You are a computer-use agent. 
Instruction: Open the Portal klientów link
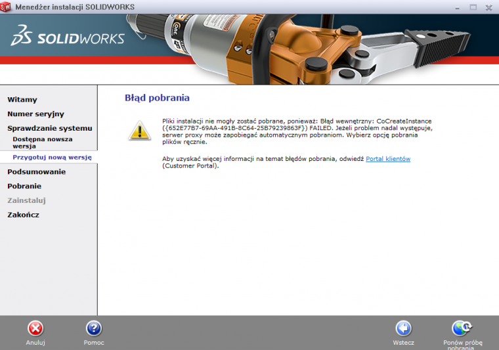[x=388, y=159]
